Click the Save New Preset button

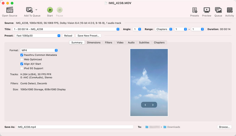[x=88, y=36]
